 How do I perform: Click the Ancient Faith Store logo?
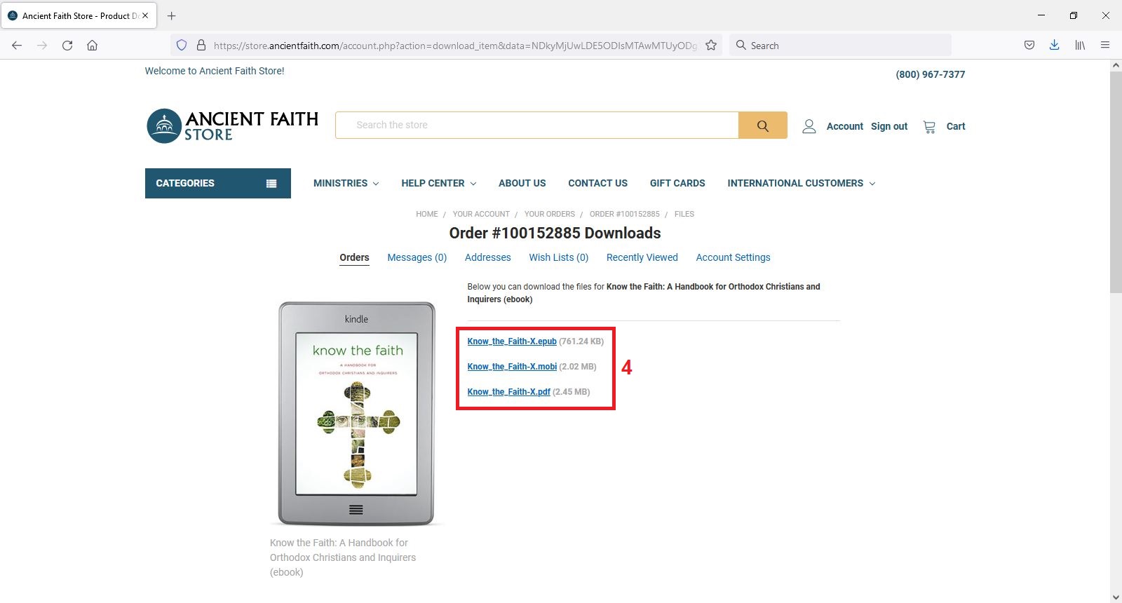coord(232,126)
